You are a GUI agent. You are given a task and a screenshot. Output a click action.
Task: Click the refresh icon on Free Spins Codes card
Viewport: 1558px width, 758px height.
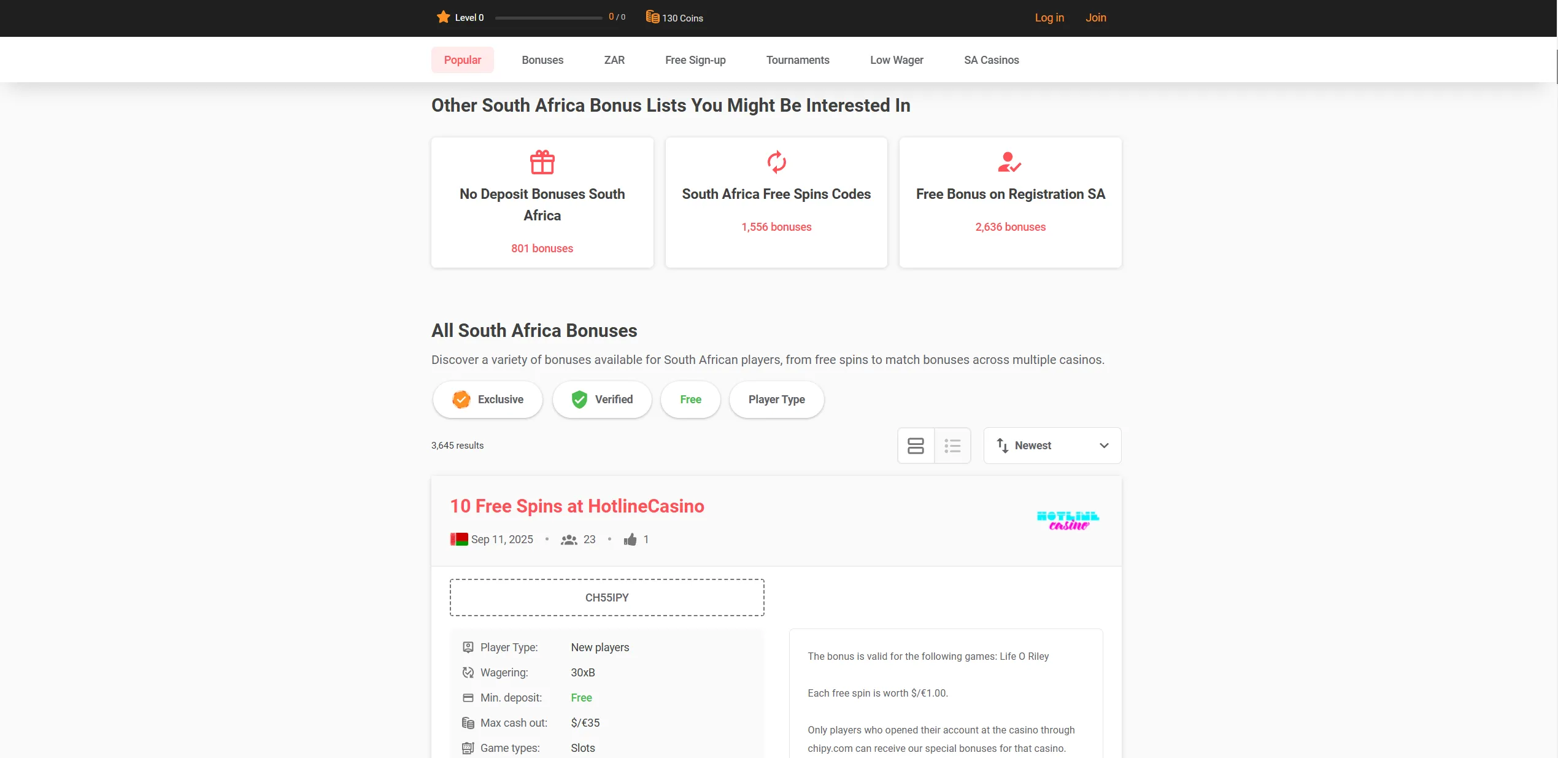click(x=776, y=162)
